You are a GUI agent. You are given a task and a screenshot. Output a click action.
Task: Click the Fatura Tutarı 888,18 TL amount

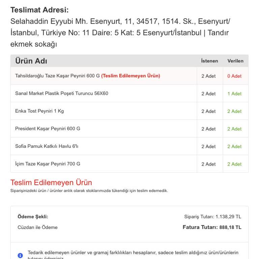[212, 227]
